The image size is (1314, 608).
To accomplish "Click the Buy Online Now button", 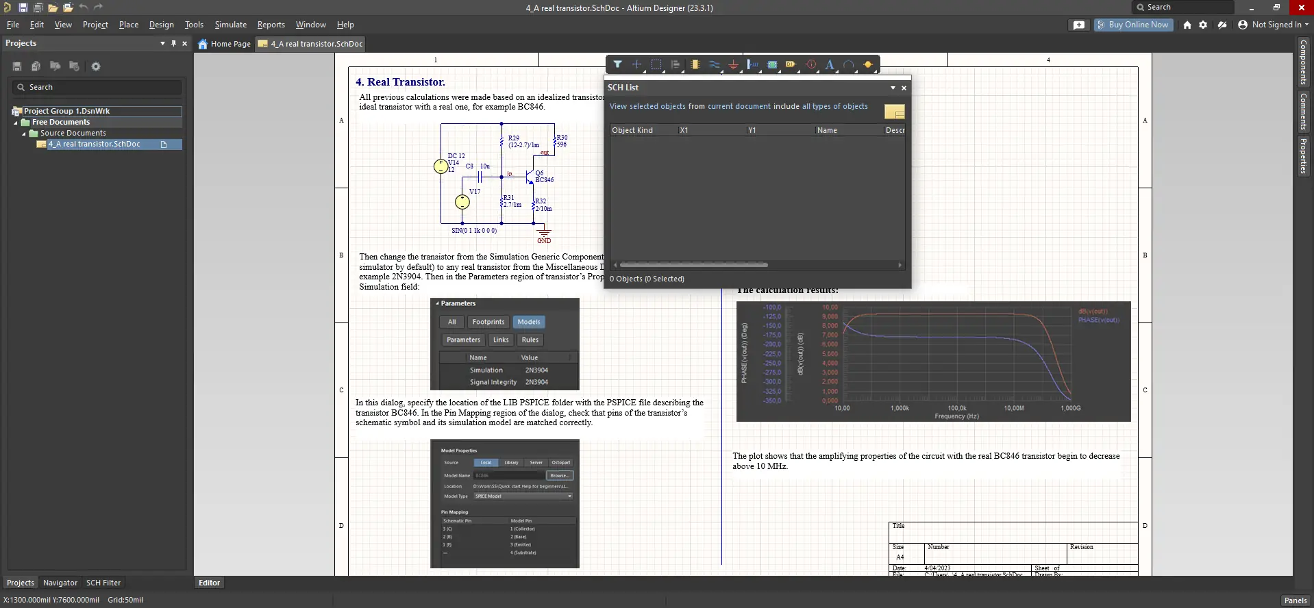I will click(x=1134, y=25).
